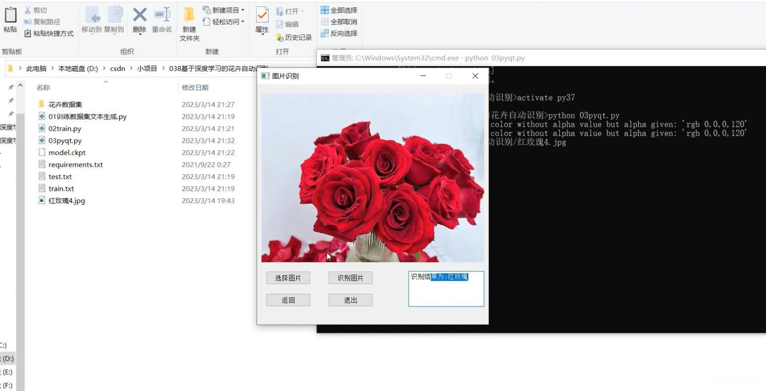Click the 选择图片 button

[288, 278]
